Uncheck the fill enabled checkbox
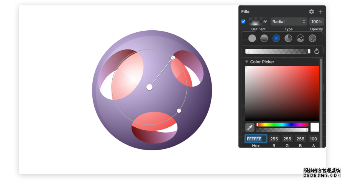345x181 pixels. [243, 21]
